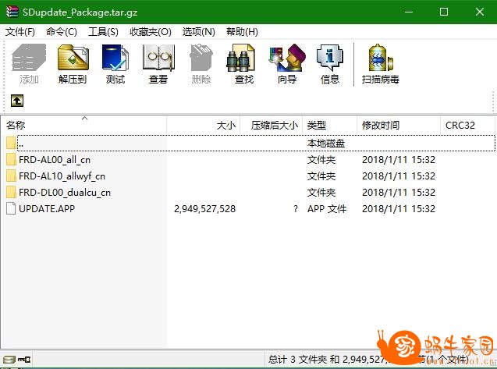This screenshot has width=497, height=369.
Task: Sort by 压缩后大小 column header
Action: [x=272, y=125]
